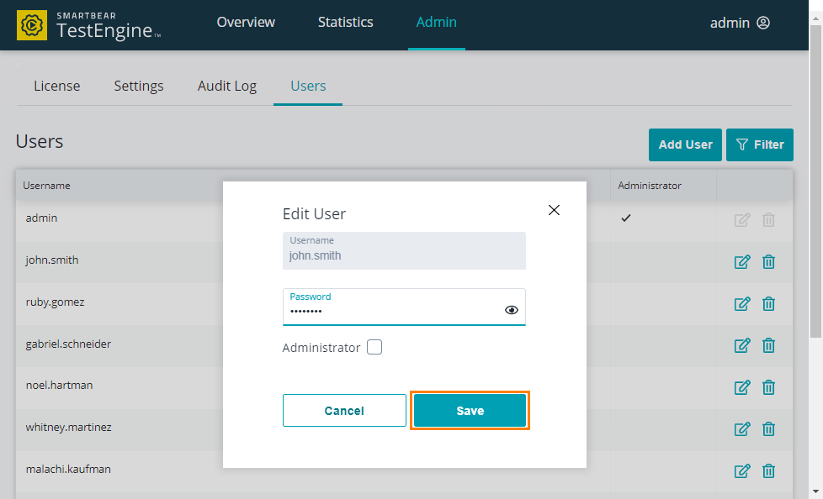Open the Filter button
The height and width of the screenshot is (499, 823).
[760, 144]
